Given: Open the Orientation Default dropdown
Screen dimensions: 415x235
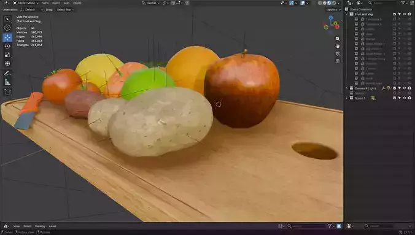Looking at the screenshot, I should pyautogui.click(x=32, y=10).
